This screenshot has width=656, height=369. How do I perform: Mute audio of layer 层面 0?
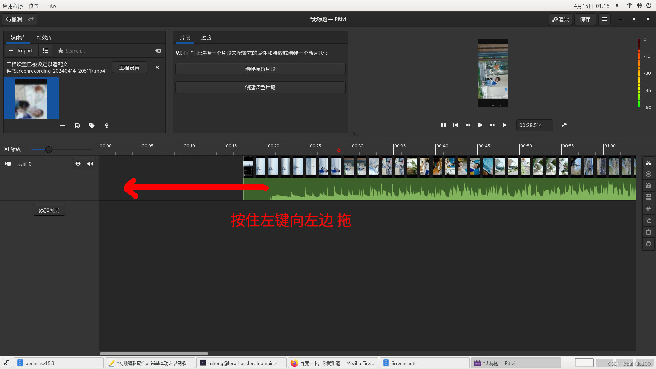[x=90, y=164]
